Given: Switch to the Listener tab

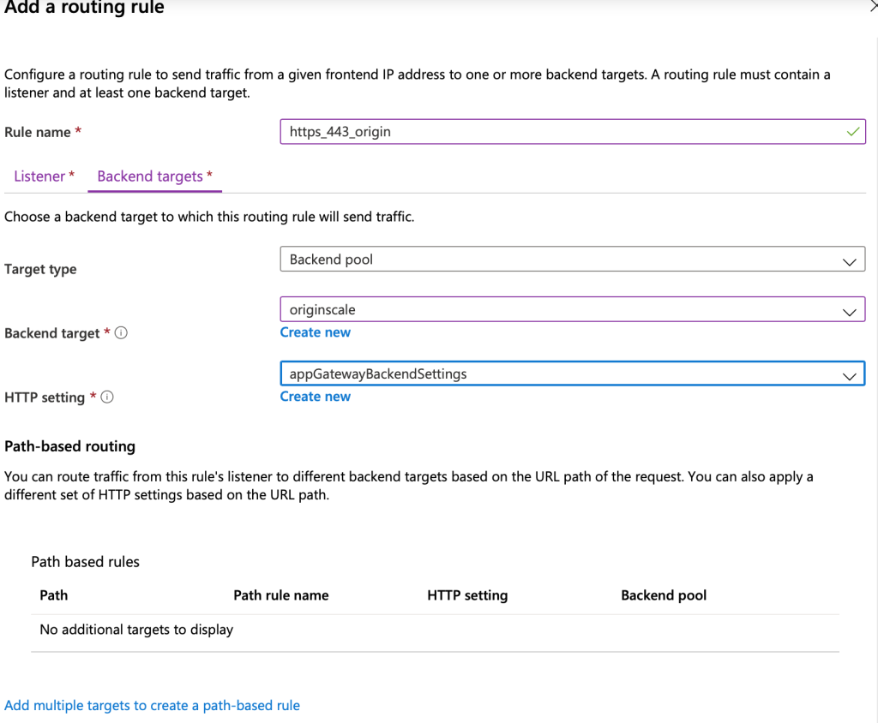Looking at the screenshot, I should 45,176.
